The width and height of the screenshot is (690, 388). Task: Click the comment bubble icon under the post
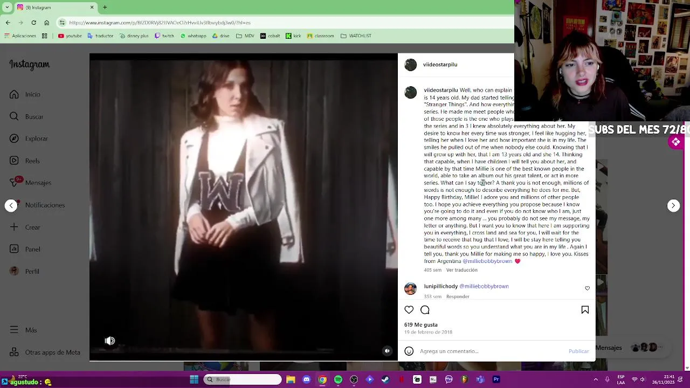(425, 310)
